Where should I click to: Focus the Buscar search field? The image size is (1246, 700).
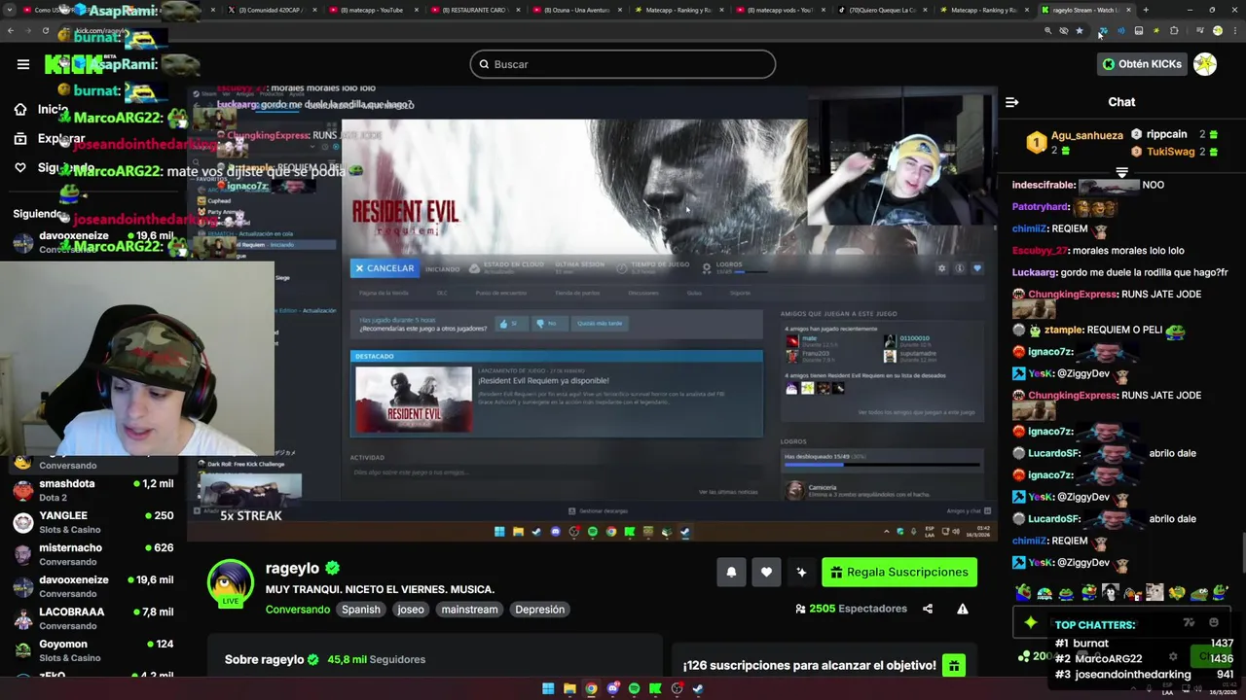pos(623,64)
